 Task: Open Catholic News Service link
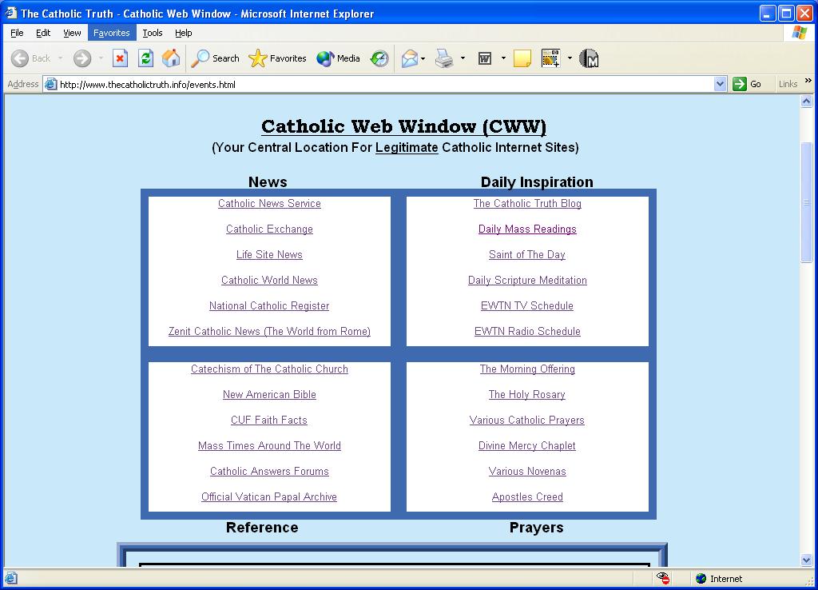point(269,204)
